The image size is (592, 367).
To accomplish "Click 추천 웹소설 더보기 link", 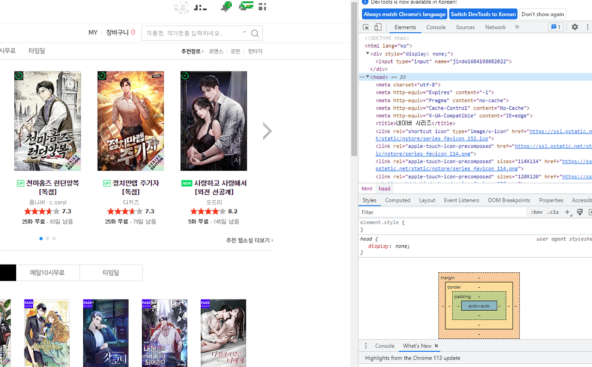I will (x=250, y=241).
